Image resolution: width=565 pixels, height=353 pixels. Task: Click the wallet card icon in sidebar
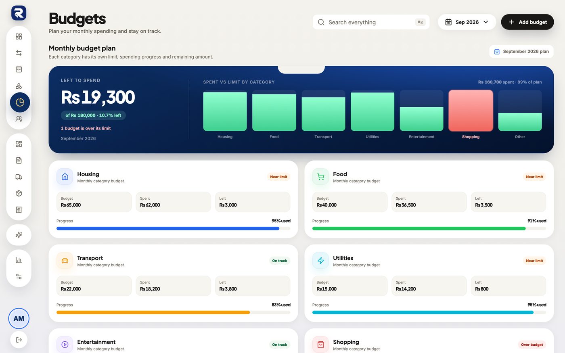coord(19,69)
